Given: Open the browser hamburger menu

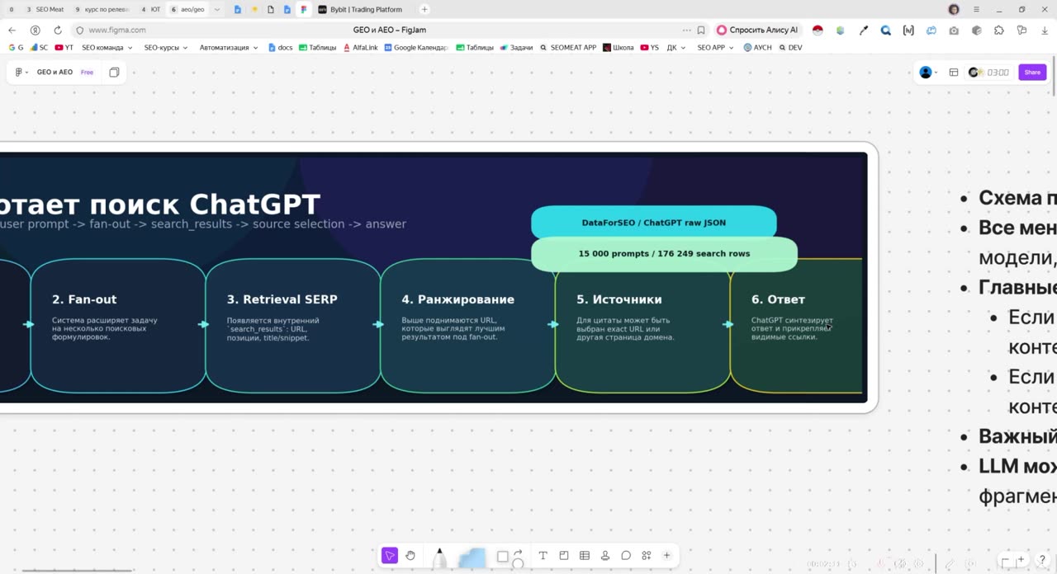Looking at the screenshot, I should 976,10.
